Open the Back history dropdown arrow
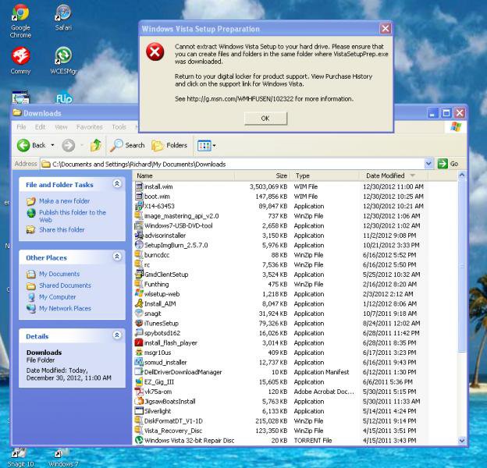This screenshot has width=487, height=468. point(52,145)
